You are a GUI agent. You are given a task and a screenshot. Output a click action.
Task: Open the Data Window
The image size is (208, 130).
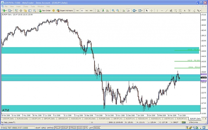[x=21, y=11]
